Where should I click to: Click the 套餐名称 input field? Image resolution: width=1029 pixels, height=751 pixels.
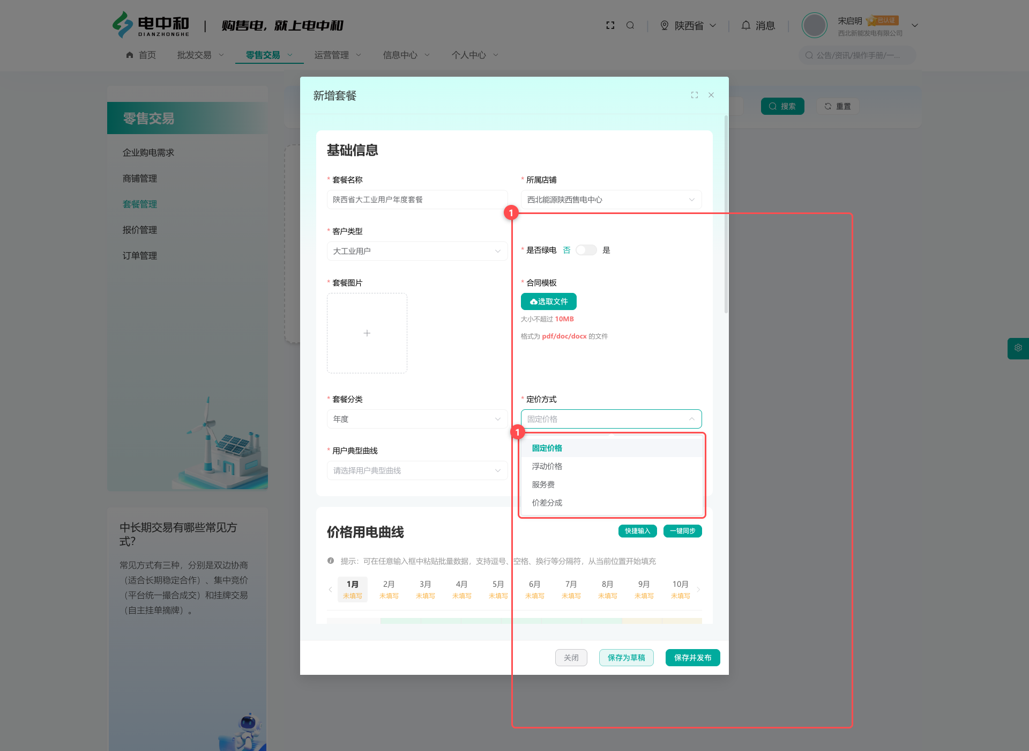tap(417, 200)
